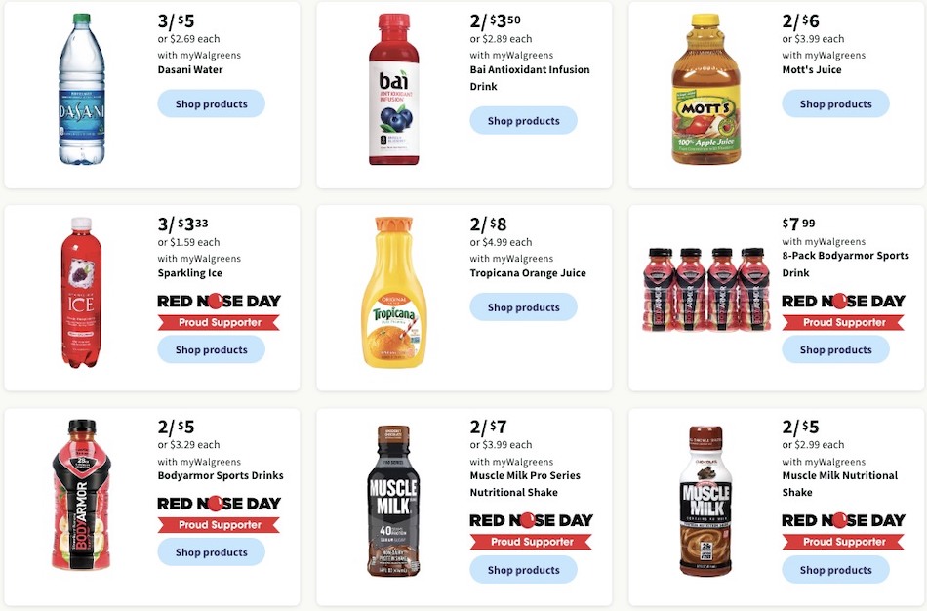Open the Dasani water bottle image
This screenshot has height=611, width=927.
point(82,89)
